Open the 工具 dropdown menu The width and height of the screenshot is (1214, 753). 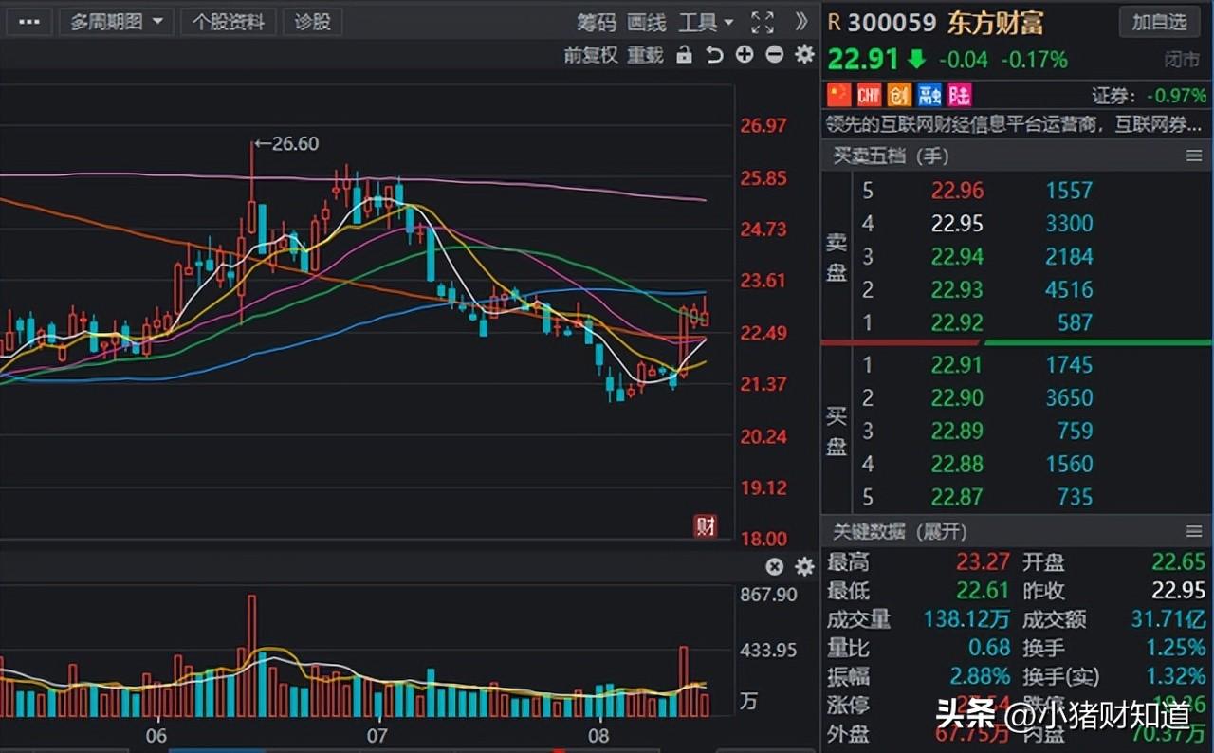coord(706,22)
